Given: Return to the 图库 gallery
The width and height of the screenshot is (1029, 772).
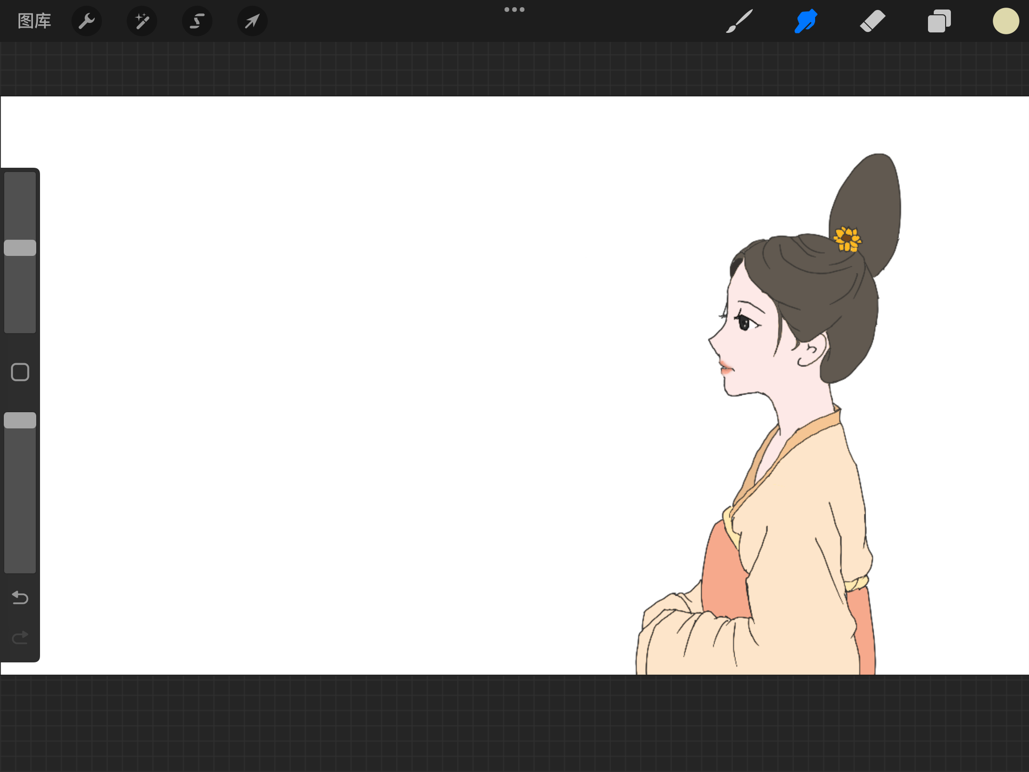Looking at the screenshot, I should click(34, 21).
